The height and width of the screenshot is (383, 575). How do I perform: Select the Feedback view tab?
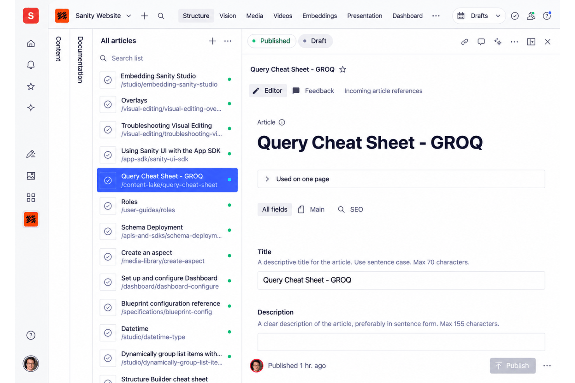[313, 91]
